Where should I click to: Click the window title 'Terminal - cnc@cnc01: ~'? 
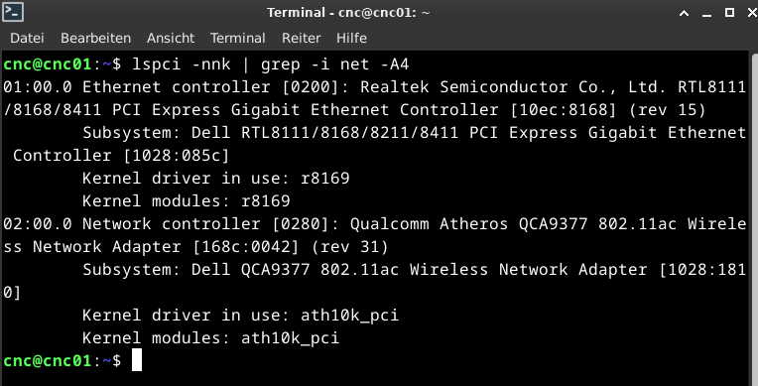tap(348, 13)
